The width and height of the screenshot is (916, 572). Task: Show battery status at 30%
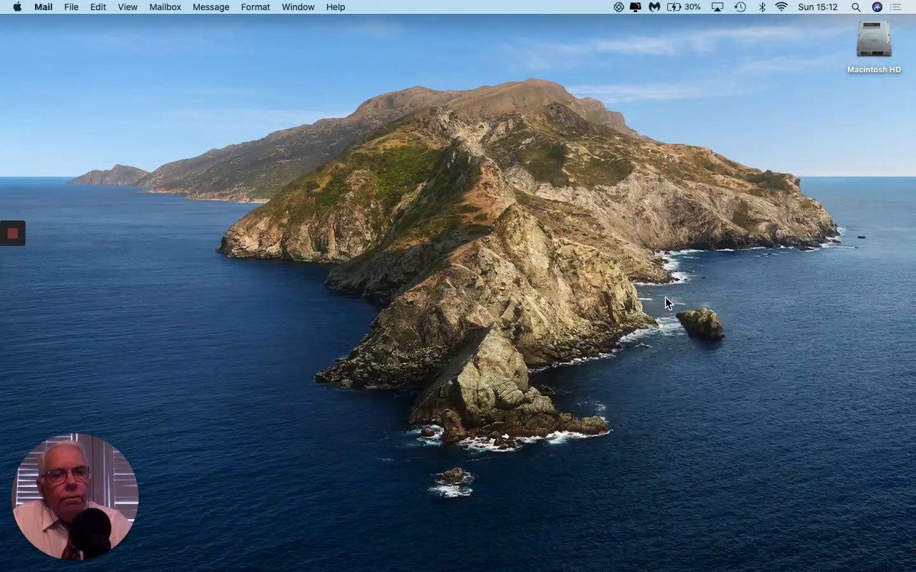click(x=683, y=7)
